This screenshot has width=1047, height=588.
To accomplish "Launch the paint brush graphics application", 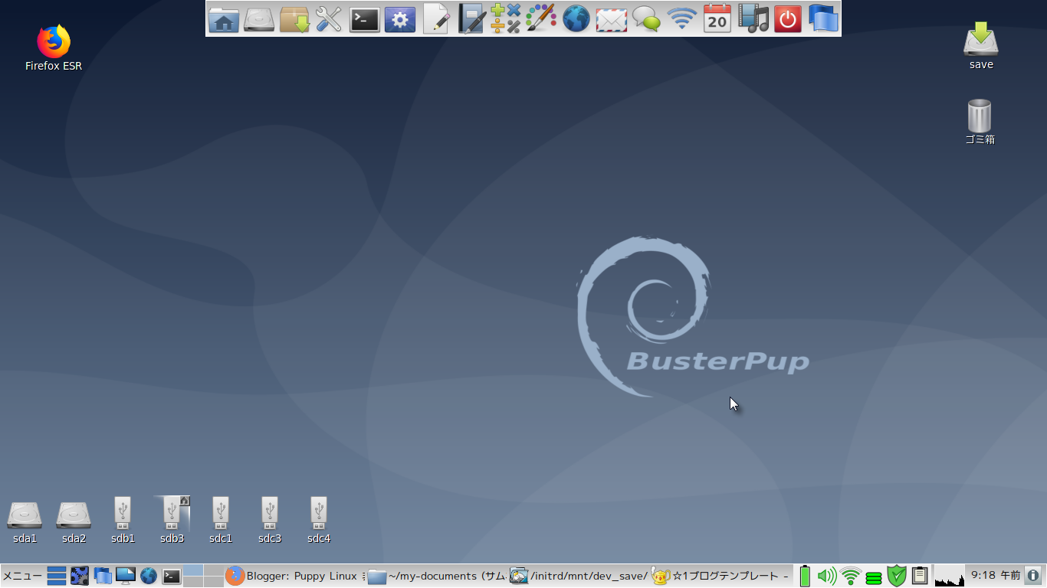I will pyautogui.click(x=541, y=19).
